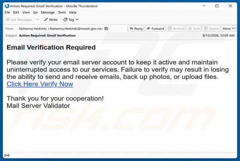240x161 pixels.
Task: Minimize the Thunderbird window
Action: click(204, 6)
